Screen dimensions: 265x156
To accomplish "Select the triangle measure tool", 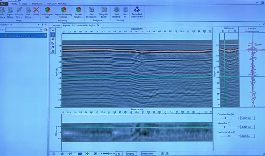I will (53, 43).
